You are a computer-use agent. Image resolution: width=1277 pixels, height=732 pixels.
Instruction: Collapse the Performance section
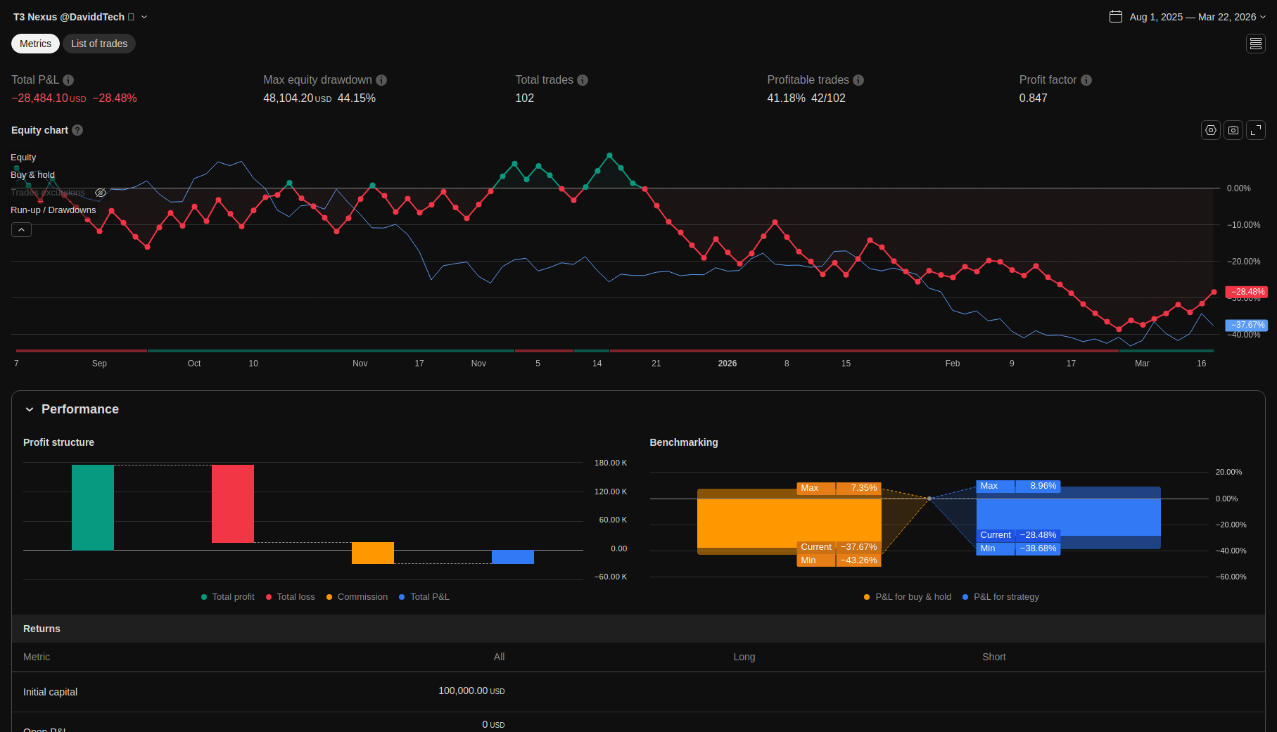(30, 409)
